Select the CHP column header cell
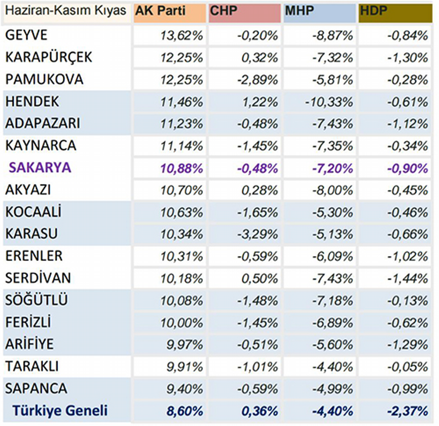Viewport: 439px width, 426px height. (x=244, y=12)
